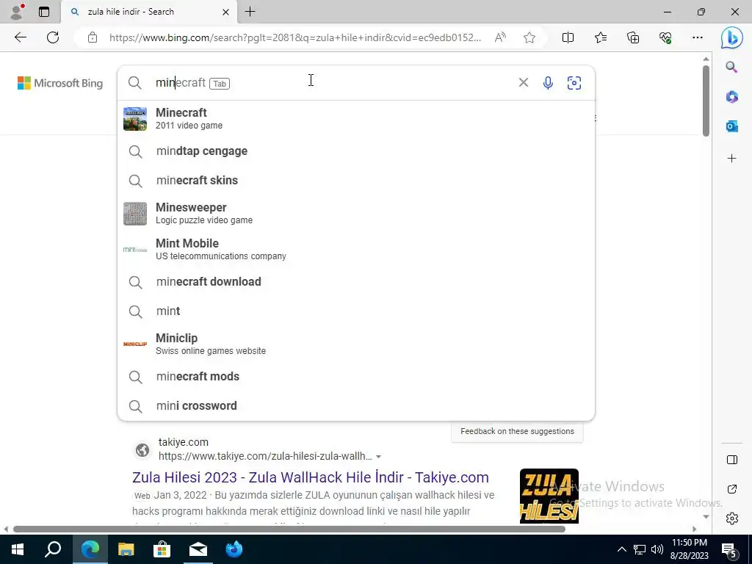Select minecraft download suggestion

click(x=356, y=281)
